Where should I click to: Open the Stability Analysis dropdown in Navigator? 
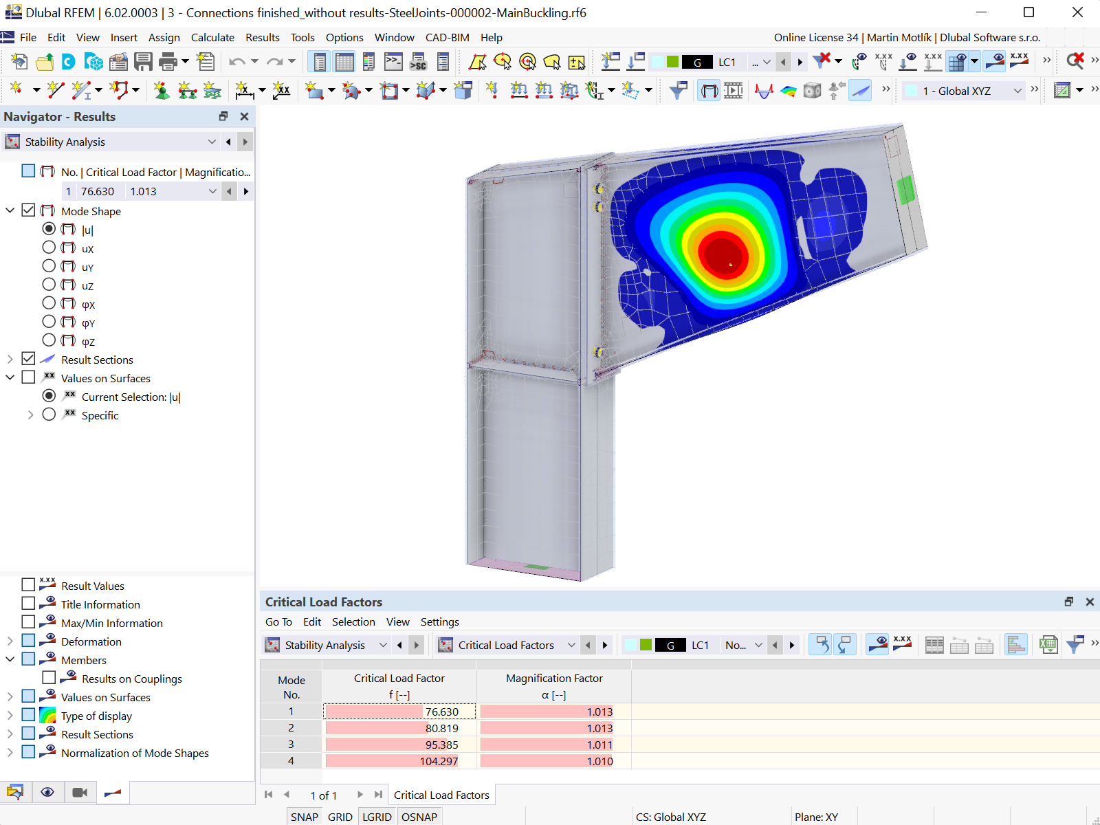click(212, 142)
